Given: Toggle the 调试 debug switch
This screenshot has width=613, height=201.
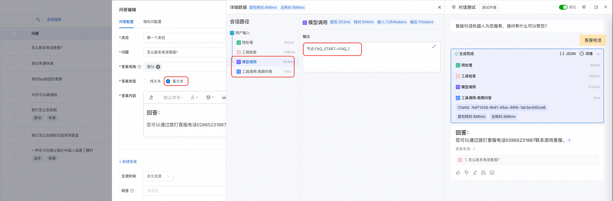Looking at the screenshot, I should (x=563, y=7).
